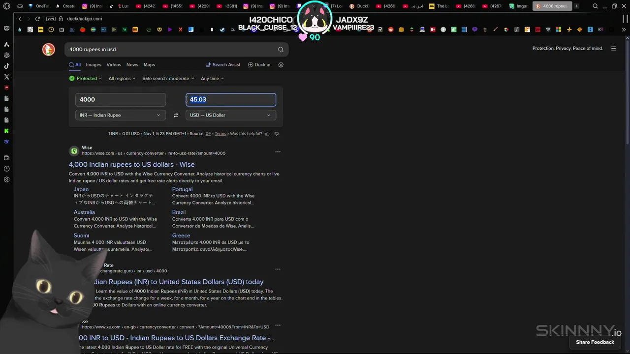Open the Brazil Wise sublink

click(179, 212)
